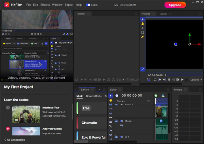Expand the Trimmer Full quality dropdown
Viewport: 204px width, 144px height.
pos(120,80)
